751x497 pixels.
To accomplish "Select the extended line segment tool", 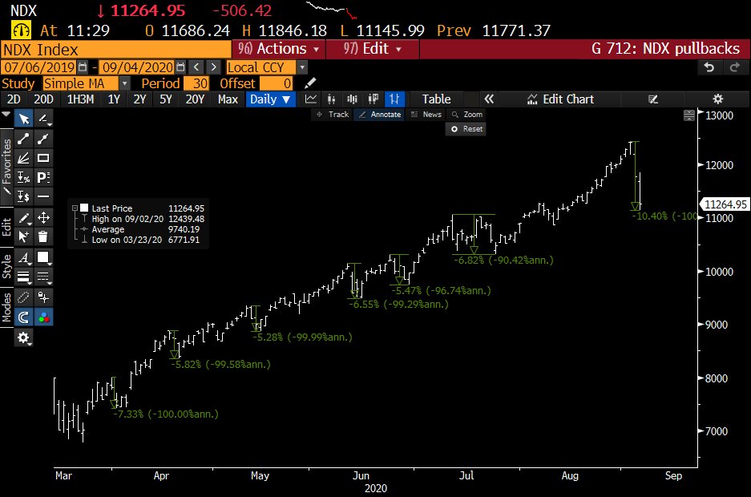I will point(43,139).
